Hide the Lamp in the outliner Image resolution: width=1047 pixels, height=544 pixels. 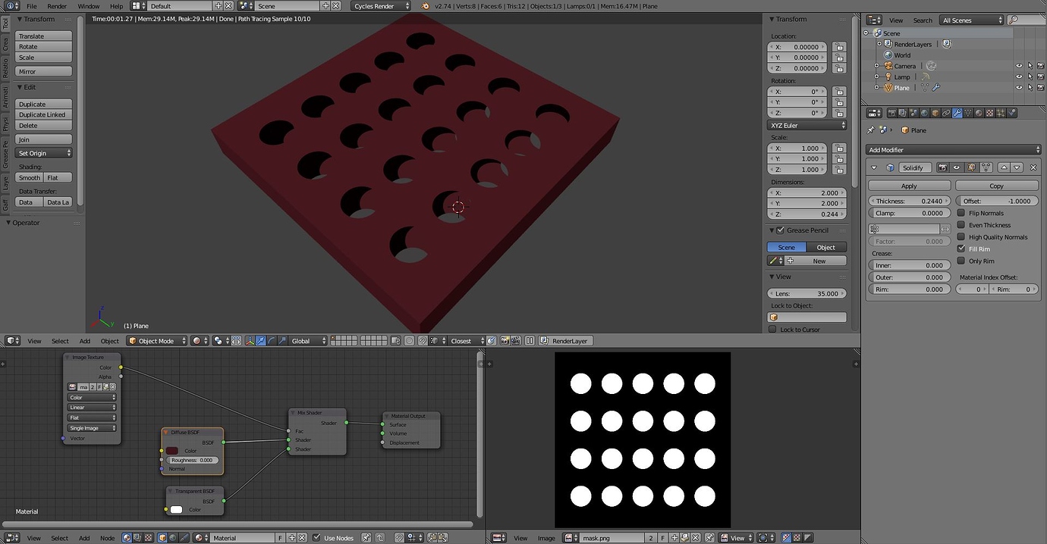1018,77
